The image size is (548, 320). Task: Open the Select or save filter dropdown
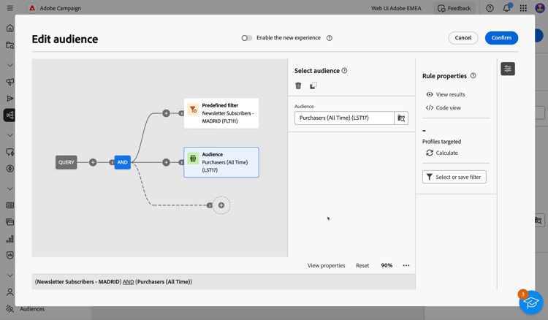(x=454, y=177)
